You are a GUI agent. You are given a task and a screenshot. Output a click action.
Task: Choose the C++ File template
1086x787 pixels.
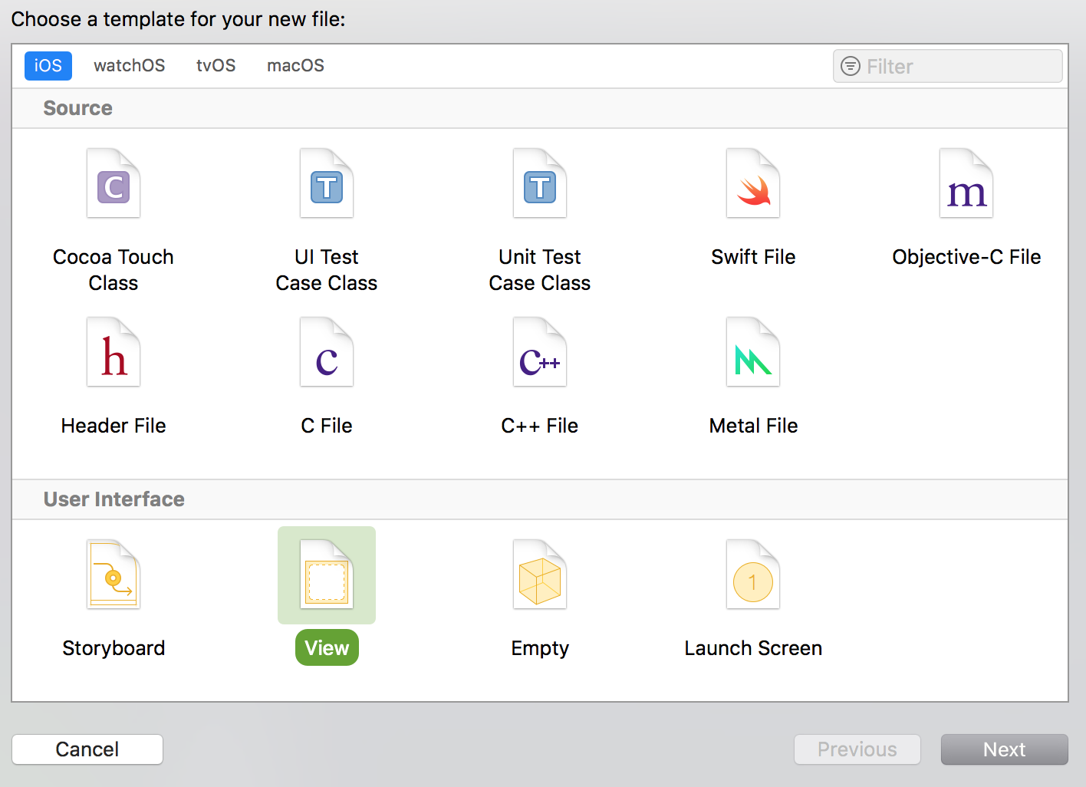click(540, 353)
